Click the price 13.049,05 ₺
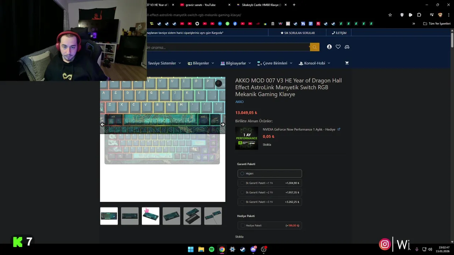 click(x=246, y=113)
